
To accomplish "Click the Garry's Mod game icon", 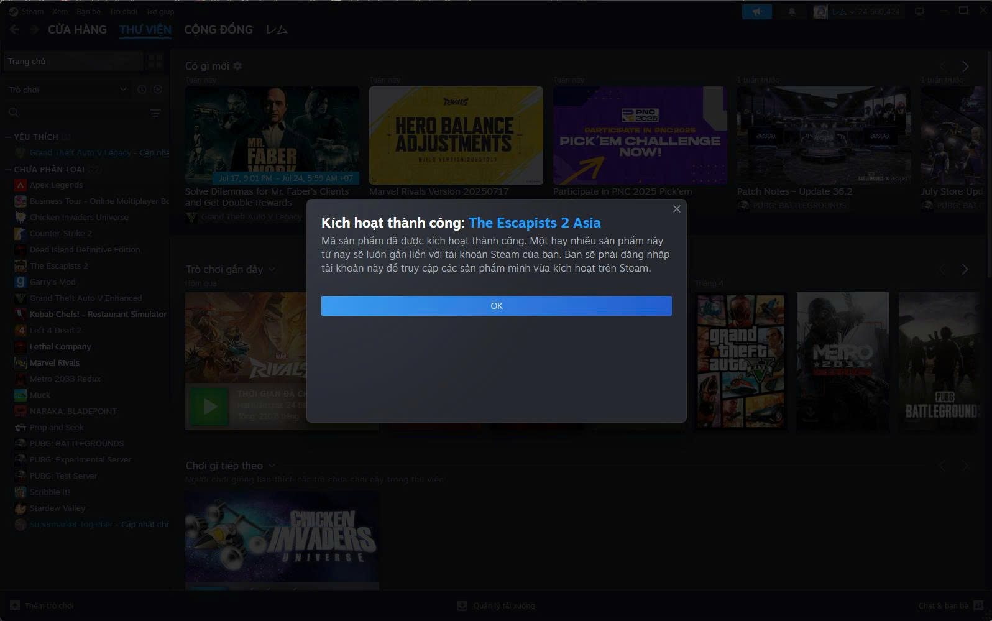I will 20,282.
